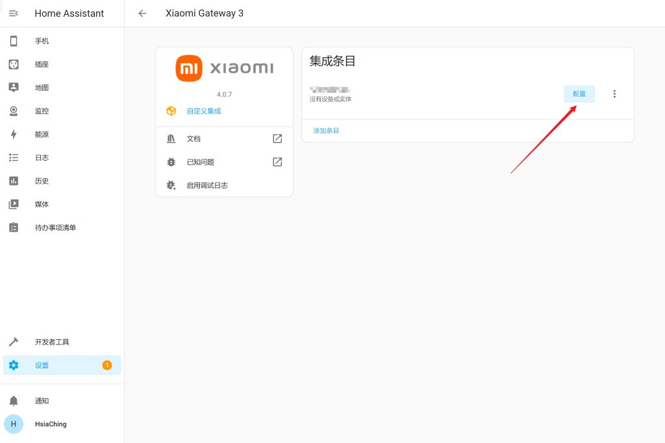The image size is (665, 443).
Task: Select 插座 in the sidebar menu
Action: click(62, 64)
